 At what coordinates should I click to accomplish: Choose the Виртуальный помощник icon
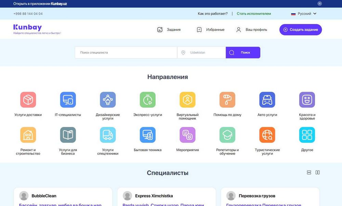click(x=187, y=100)
